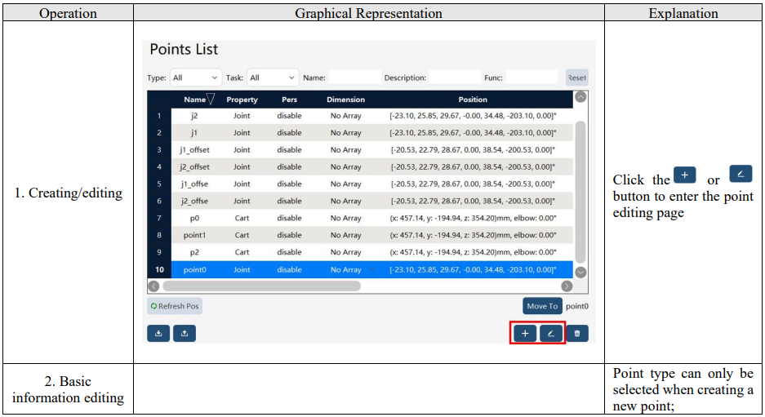Click the disable Pers cell of row point1

point(289,235)
